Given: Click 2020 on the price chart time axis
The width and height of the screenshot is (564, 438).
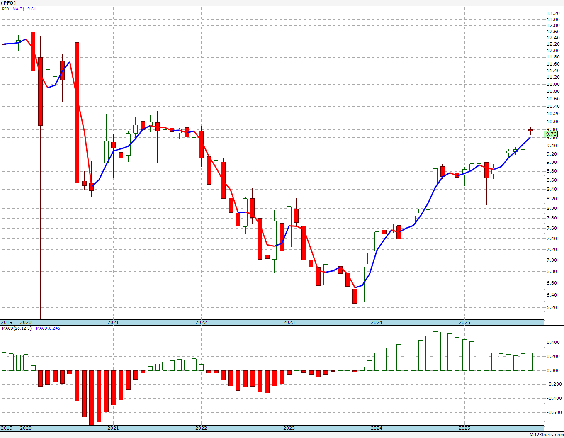Looking at the screenshot, I should tap(26, 322).
